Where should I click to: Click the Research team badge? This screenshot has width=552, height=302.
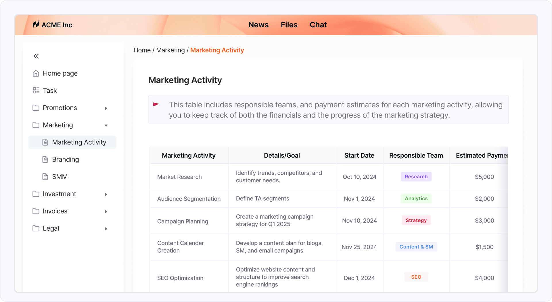(416, 176)
